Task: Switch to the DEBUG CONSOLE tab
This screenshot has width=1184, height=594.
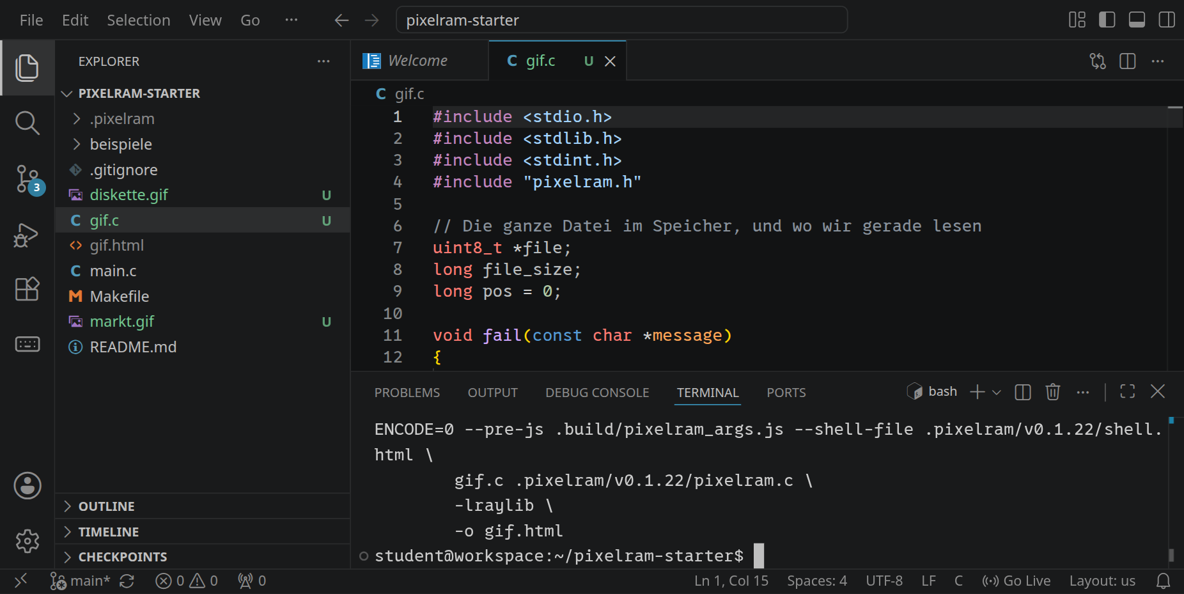Action: tap(597, 393)
